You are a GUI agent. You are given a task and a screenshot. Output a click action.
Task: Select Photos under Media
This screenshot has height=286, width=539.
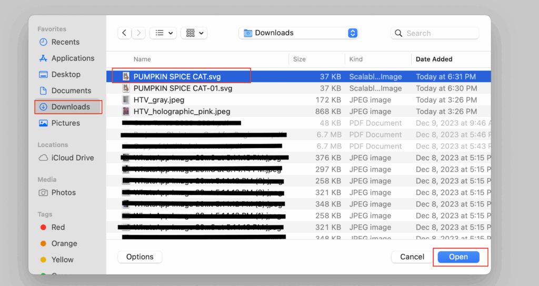[x=63, y=193]
